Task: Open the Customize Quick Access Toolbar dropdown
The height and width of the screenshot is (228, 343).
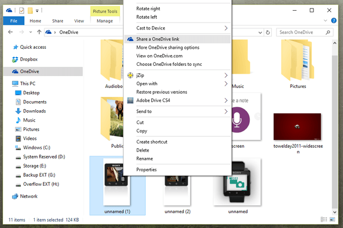Action: click(x=37, y=11)
